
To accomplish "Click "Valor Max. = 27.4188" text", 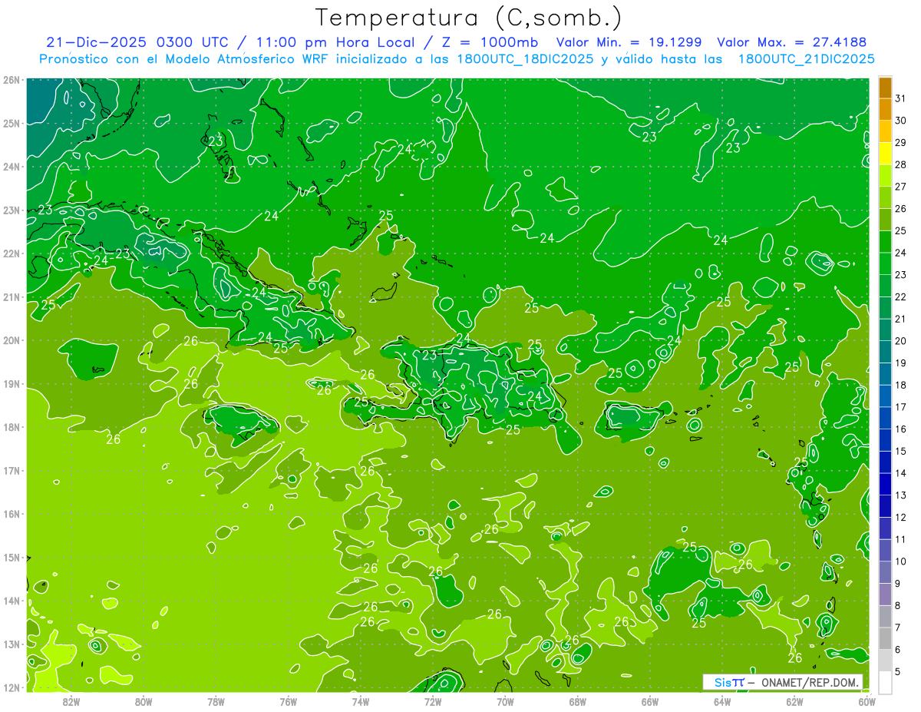I will (x=791, y=42).
